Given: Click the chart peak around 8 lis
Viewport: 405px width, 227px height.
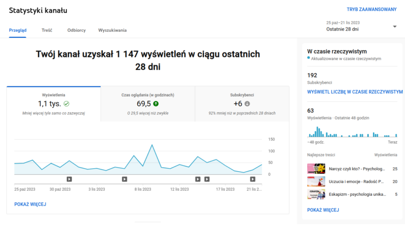Looking at the screenshot, I should (152, 145).
